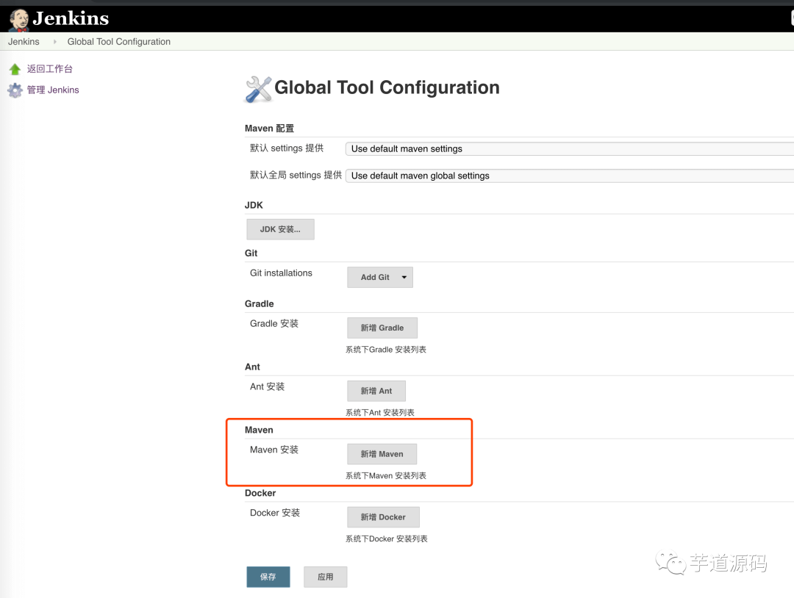Click the wrench and screwdriver tools icon

coord(258,89)
